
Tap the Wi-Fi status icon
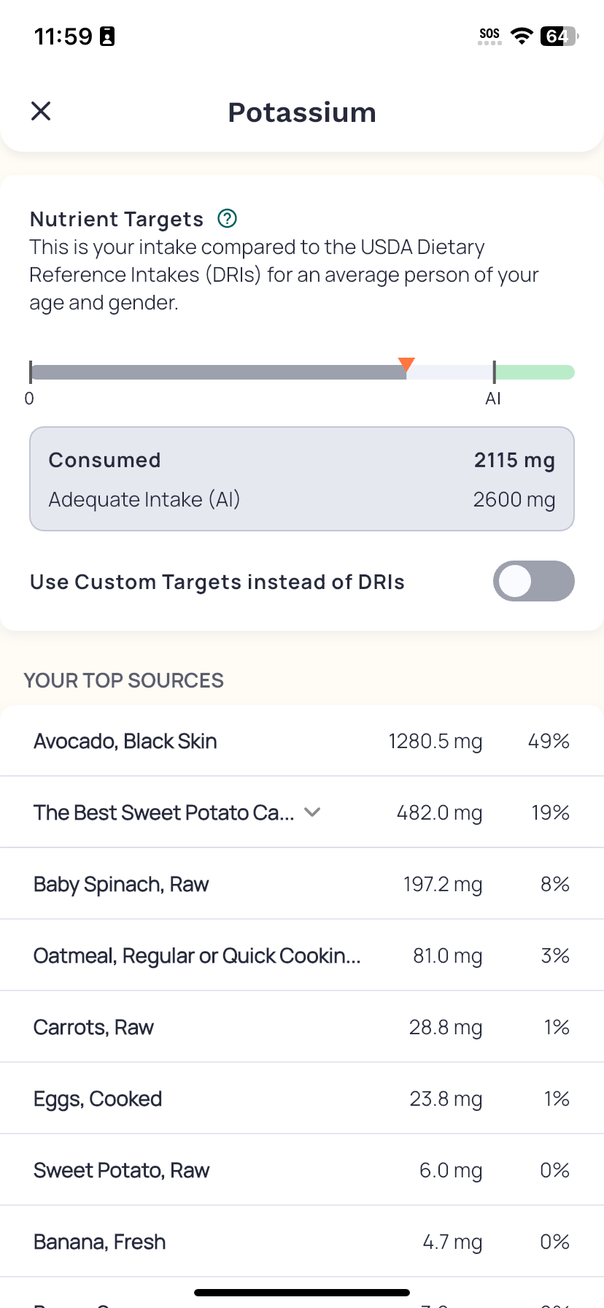point(522,36)
